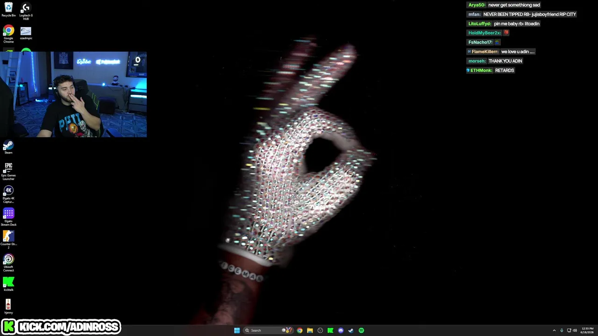
Task: Open Google Chrome desktop shortcut
Action: 8,35
